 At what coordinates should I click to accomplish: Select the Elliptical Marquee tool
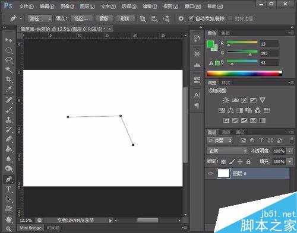tap(8, 50)
